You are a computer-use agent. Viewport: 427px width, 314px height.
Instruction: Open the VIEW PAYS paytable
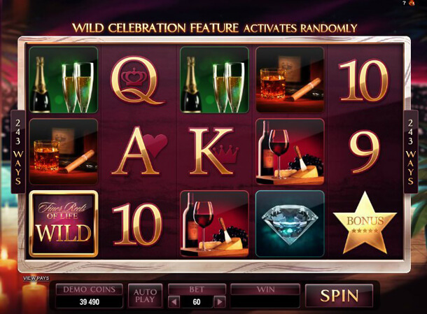[36, 278]
